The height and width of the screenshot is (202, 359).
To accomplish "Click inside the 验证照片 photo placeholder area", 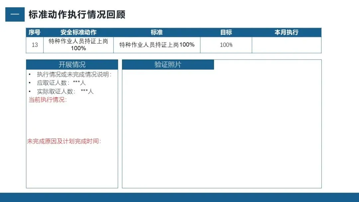I will point(222,129).
